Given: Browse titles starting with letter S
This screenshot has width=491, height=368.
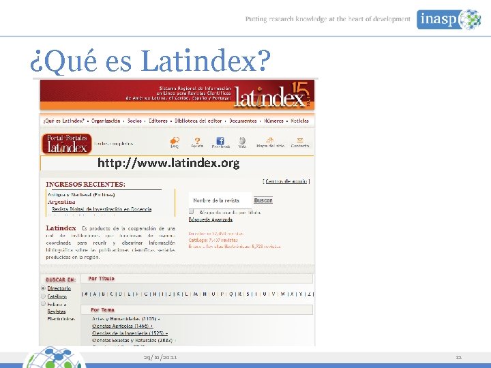Looking at the screenshot, I should tap(248, 294).
